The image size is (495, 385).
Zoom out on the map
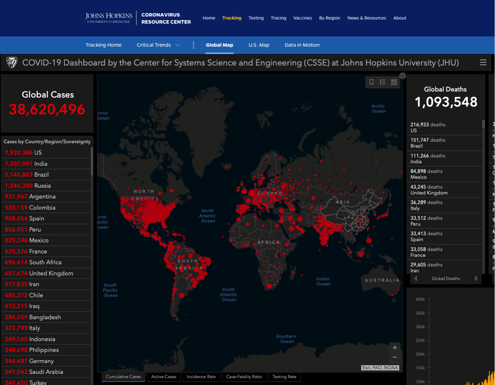tap(395, 357)
